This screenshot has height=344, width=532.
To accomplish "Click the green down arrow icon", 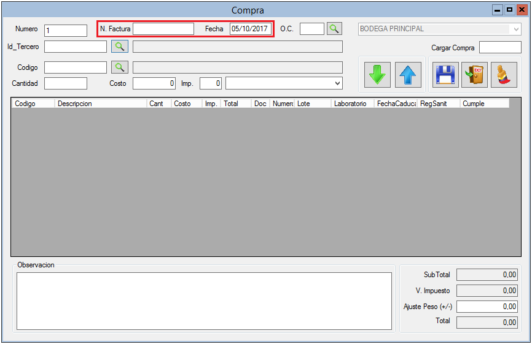I will 377,74.
